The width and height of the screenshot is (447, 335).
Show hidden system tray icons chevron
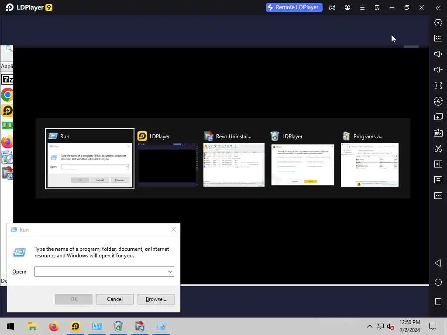(369, 326)
